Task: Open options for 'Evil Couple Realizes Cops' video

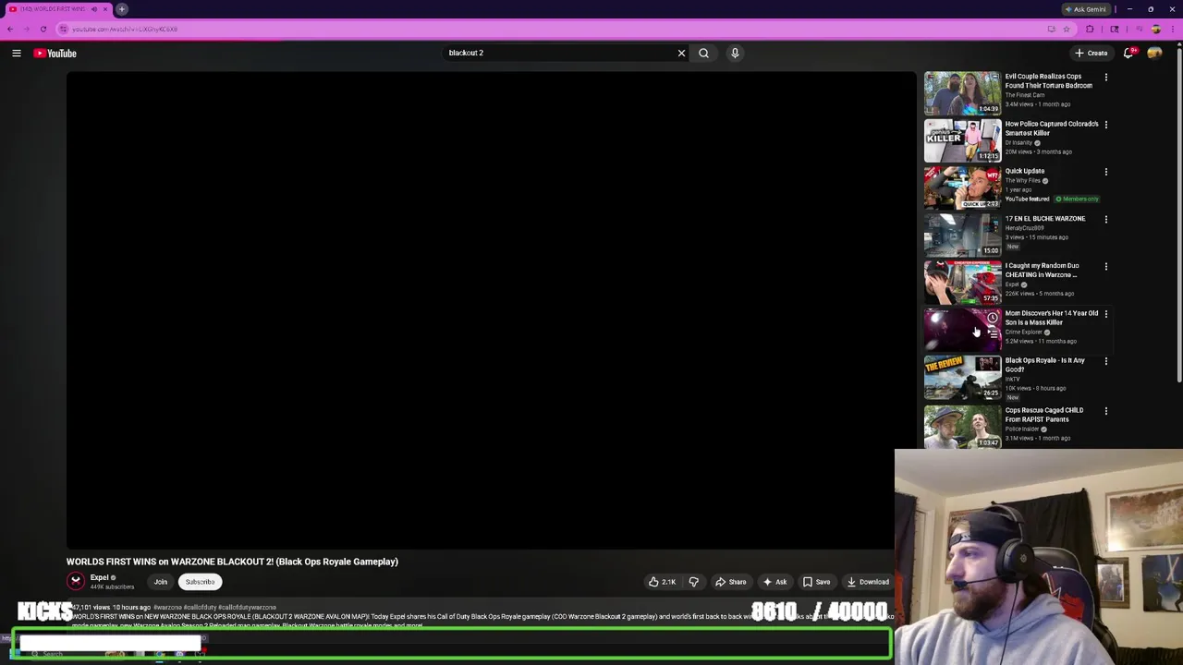Action: [1105, 78]
